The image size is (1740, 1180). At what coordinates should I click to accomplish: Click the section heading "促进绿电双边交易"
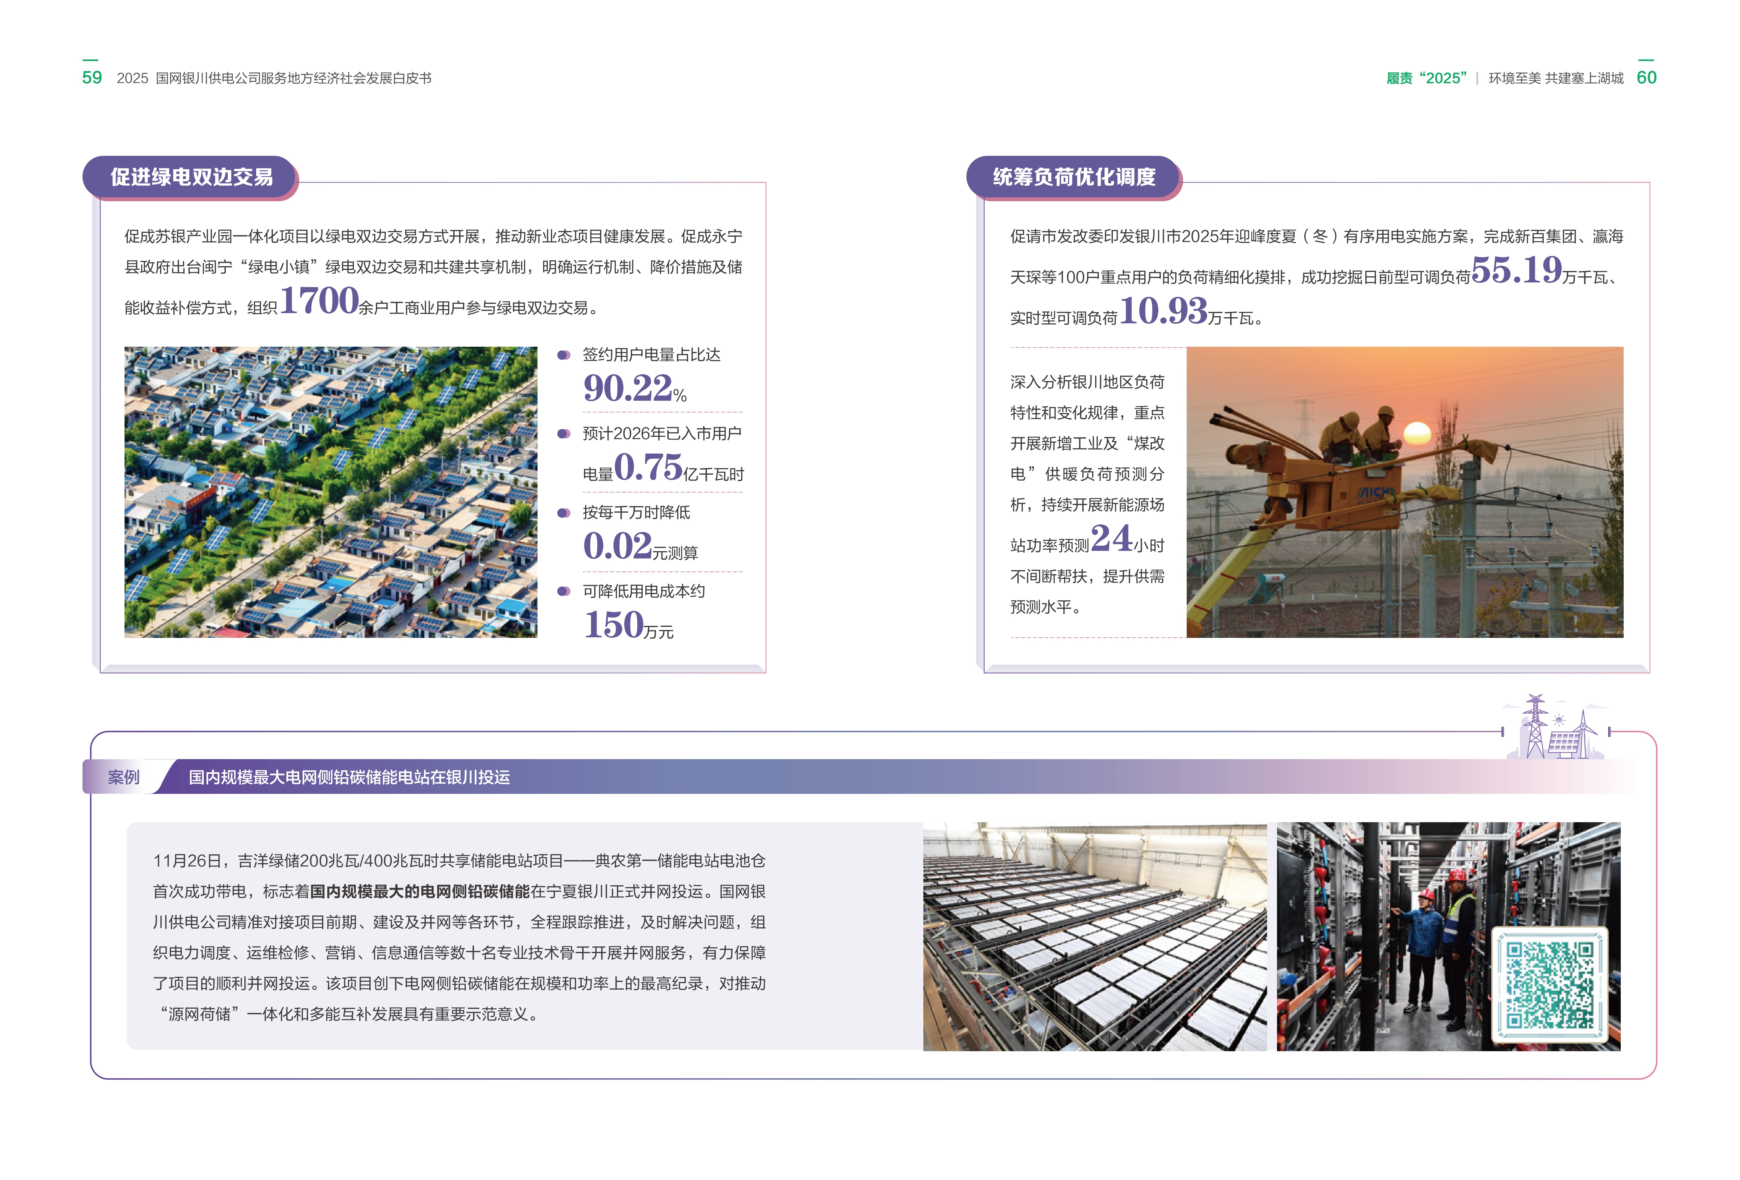point(192,177)
